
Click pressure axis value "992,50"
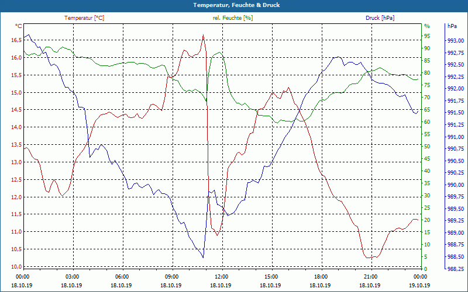[x=456, y=65]
